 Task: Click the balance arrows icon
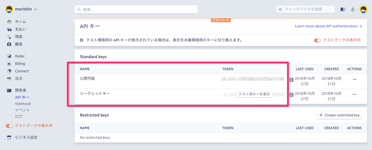pyautogui.click(x=9, y=37)
